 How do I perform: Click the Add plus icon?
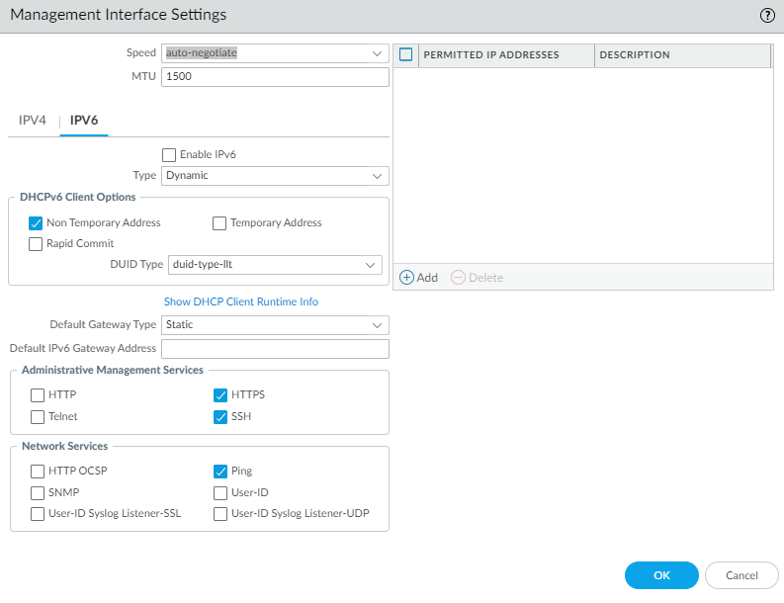pos(406,278)
